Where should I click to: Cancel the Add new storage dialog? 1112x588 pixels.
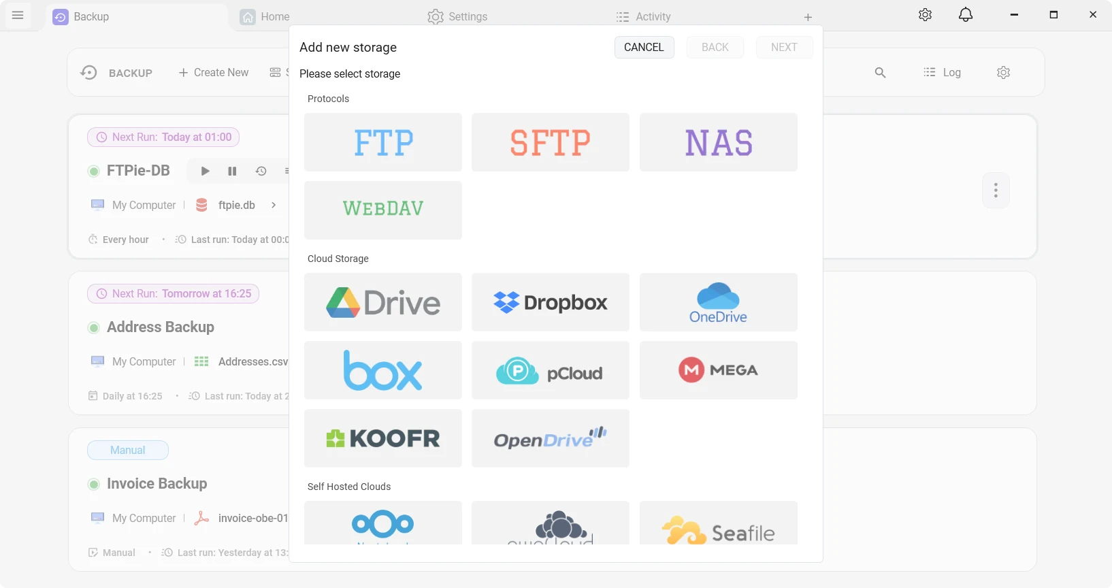(644, 47)
